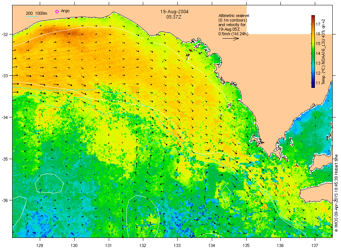Click the '-35' latitude axis label

5,159
